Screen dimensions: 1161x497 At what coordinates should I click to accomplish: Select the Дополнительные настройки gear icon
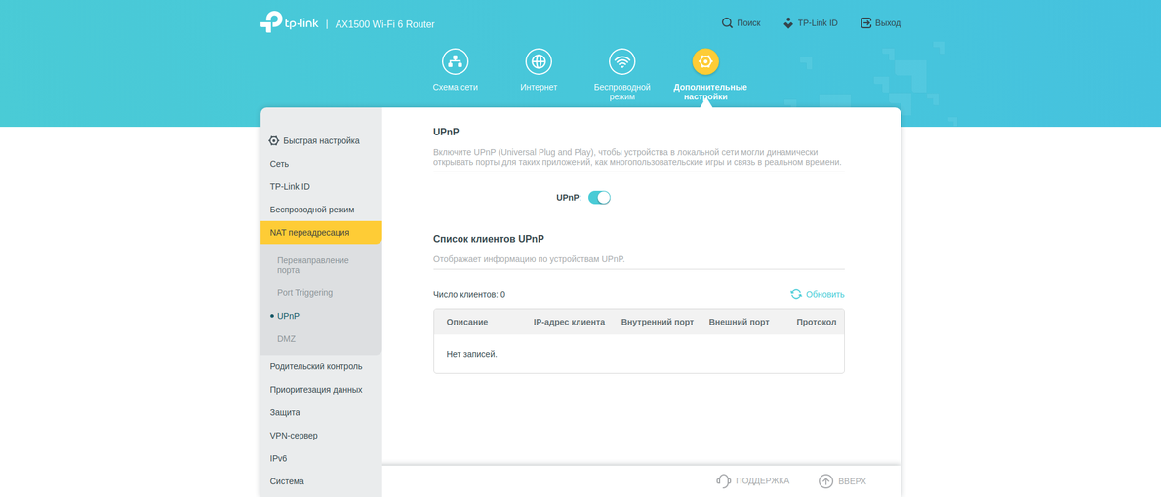[705, 62]
